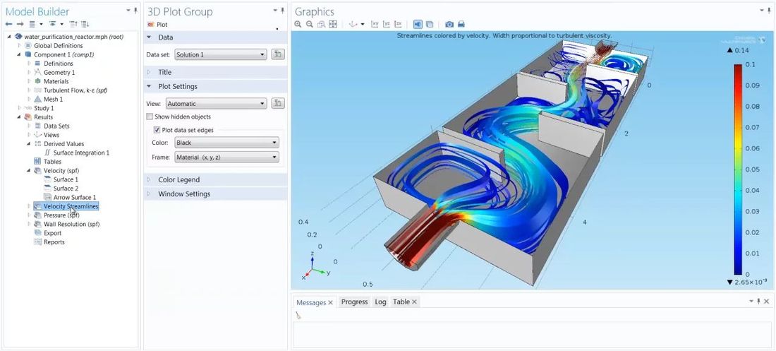The height and width of the screenshot is (351, 776).
Task: Select the Arrow Surface 1 node
Action: (x=75, y=197)
